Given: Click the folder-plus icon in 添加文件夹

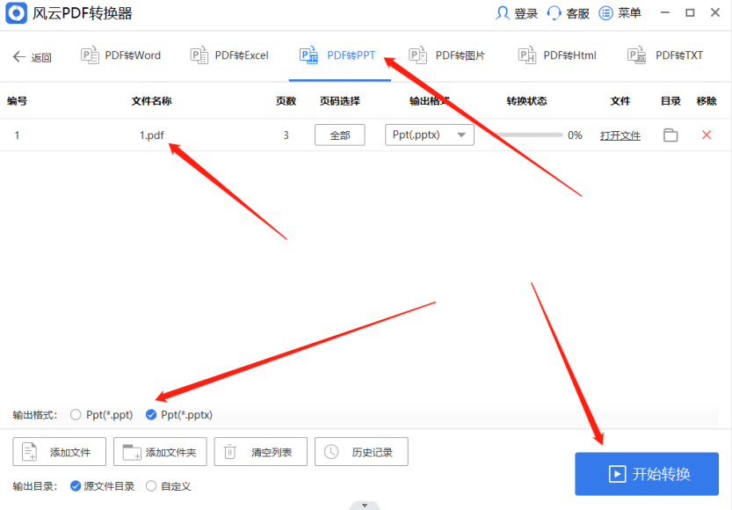Looking at the screenshot, I should 132,452.
